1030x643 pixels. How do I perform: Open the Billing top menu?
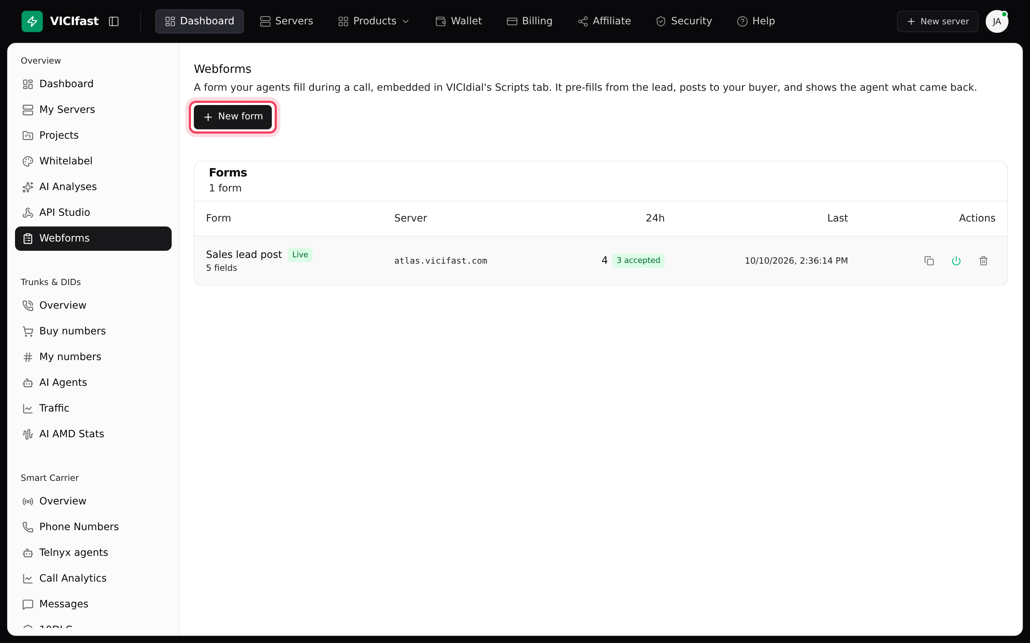click(x=529, y=21)
